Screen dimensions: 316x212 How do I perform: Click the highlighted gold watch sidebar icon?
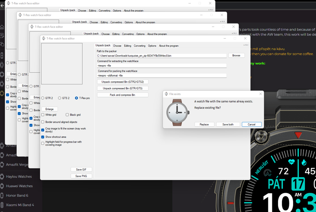point(2,93)
